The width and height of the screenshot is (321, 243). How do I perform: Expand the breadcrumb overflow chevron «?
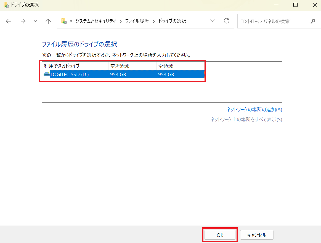71,21
